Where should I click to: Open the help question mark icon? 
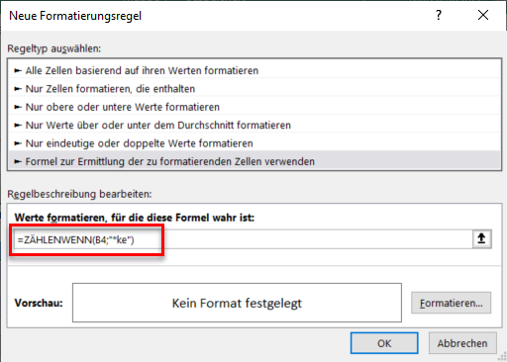439,15
